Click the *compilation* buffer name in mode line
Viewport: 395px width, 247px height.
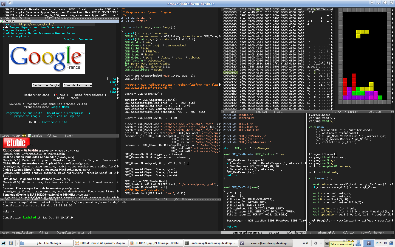tap(23, 233)
